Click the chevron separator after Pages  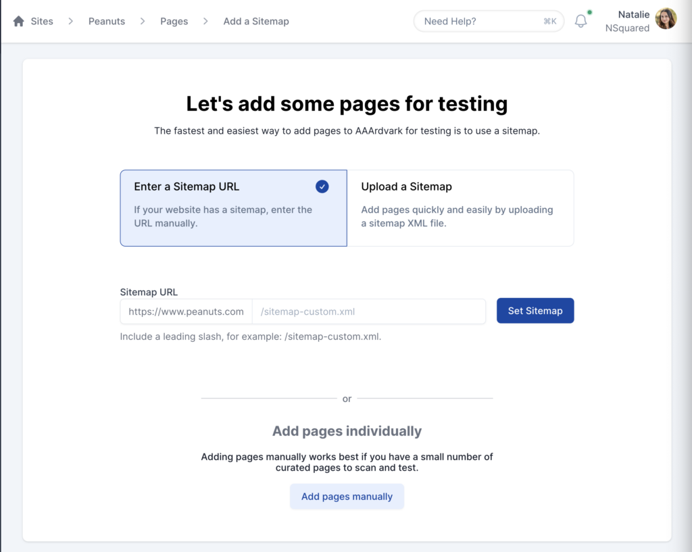click(x=205, y=21)
